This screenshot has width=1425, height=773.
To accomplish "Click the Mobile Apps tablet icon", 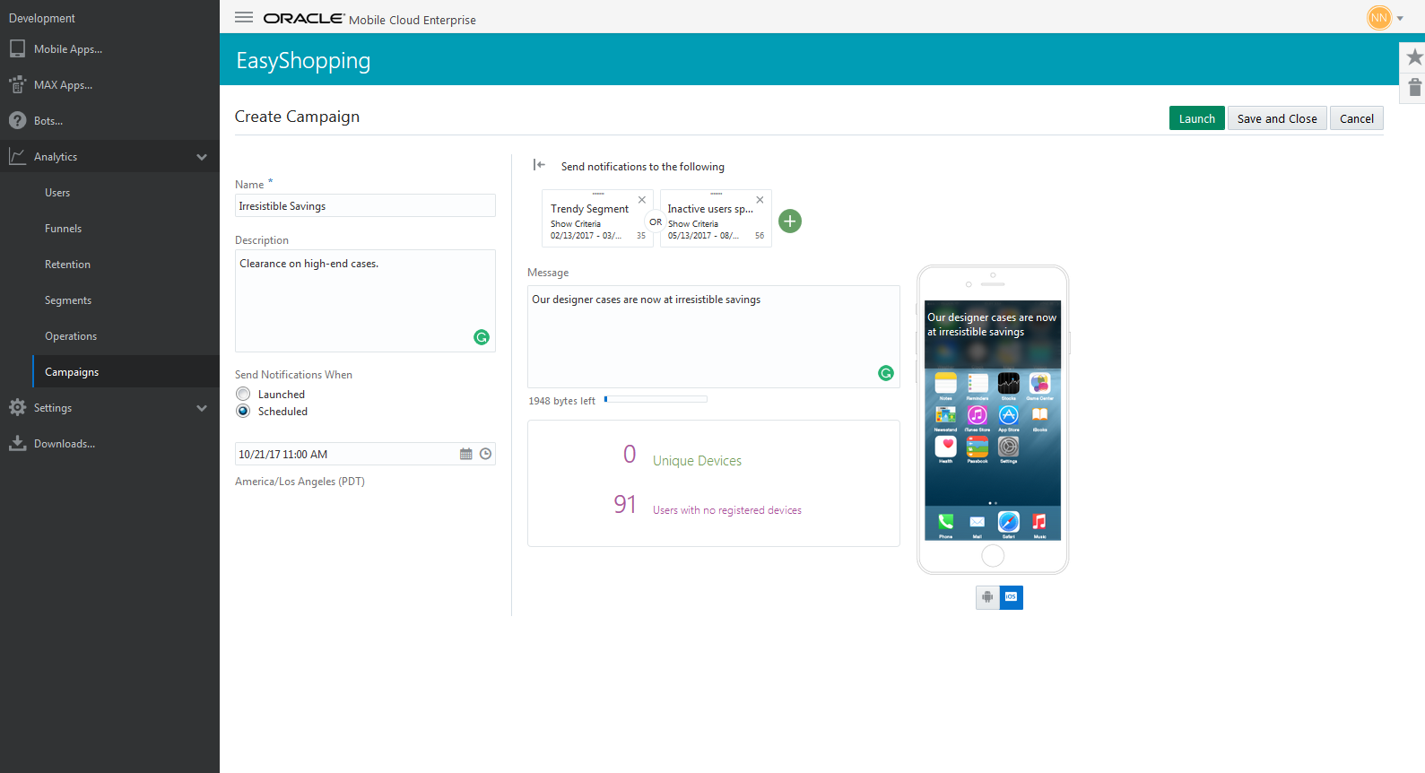I will coord(17,49).
